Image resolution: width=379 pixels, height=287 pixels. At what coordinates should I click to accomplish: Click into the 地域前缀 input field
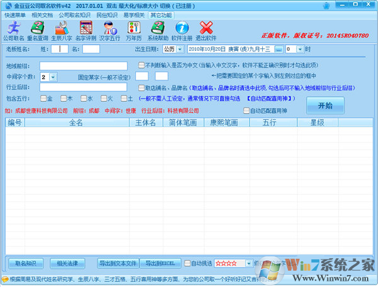(x=87, y=65)
